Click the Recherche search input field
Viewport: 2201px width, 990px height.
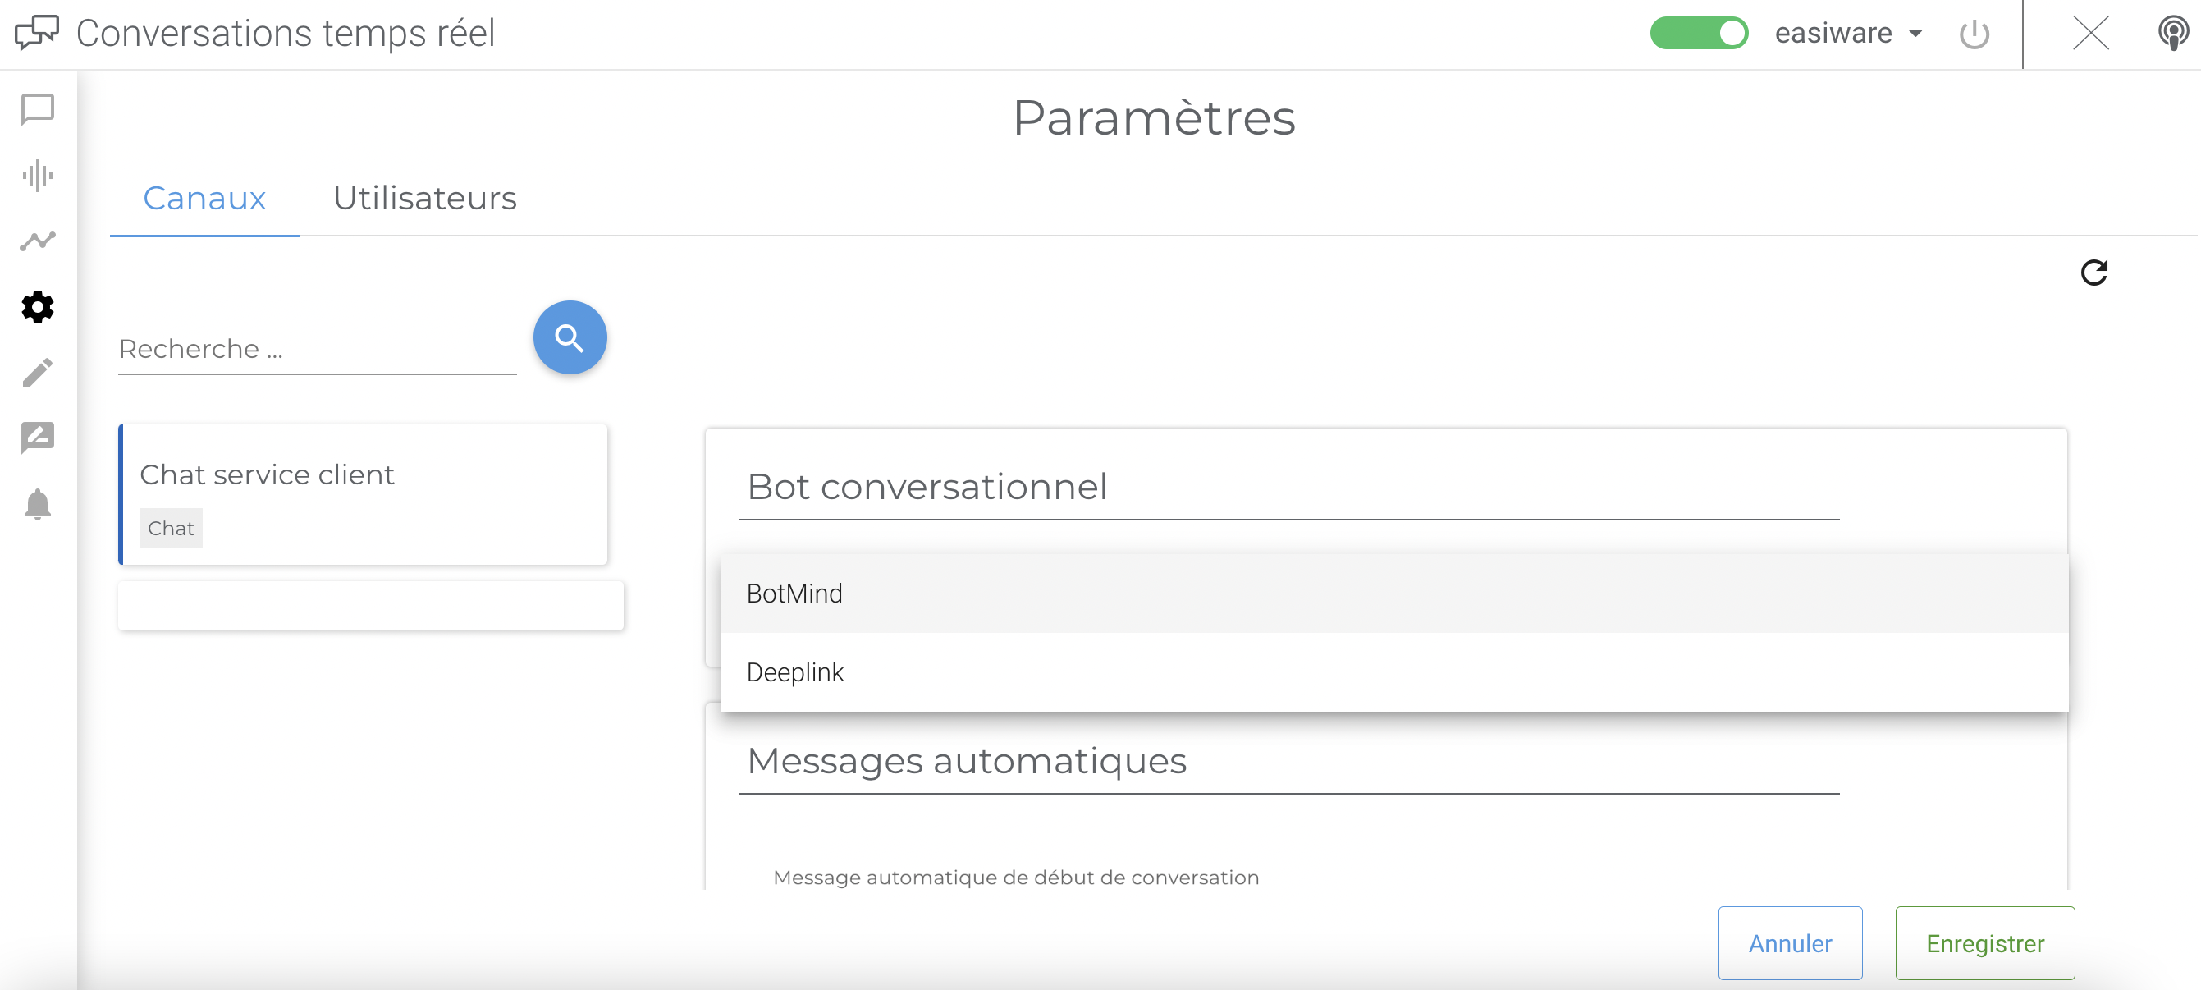tap(316, 349)
